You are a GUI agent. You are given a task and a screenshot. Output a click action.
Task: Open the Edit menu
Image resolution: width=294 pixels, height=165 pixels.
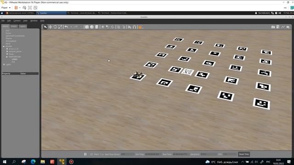tap(9, 21)
